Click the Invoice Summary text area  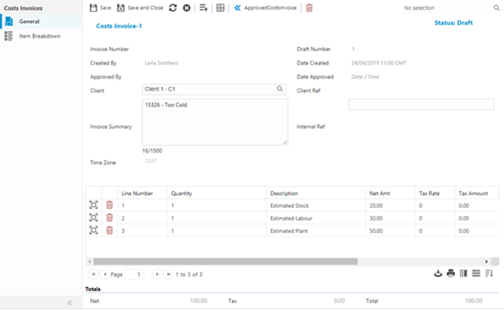coord(215,122)
